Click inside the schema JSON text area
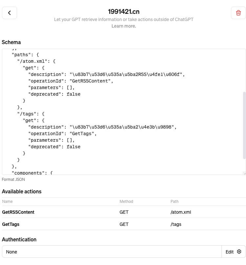This screenshot has height=265, width=246. [123, 112]
